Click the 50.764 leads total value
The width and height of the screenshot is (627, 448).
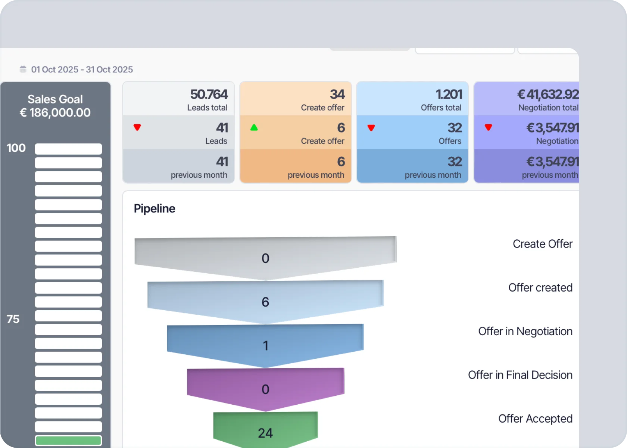pos(209,94)
